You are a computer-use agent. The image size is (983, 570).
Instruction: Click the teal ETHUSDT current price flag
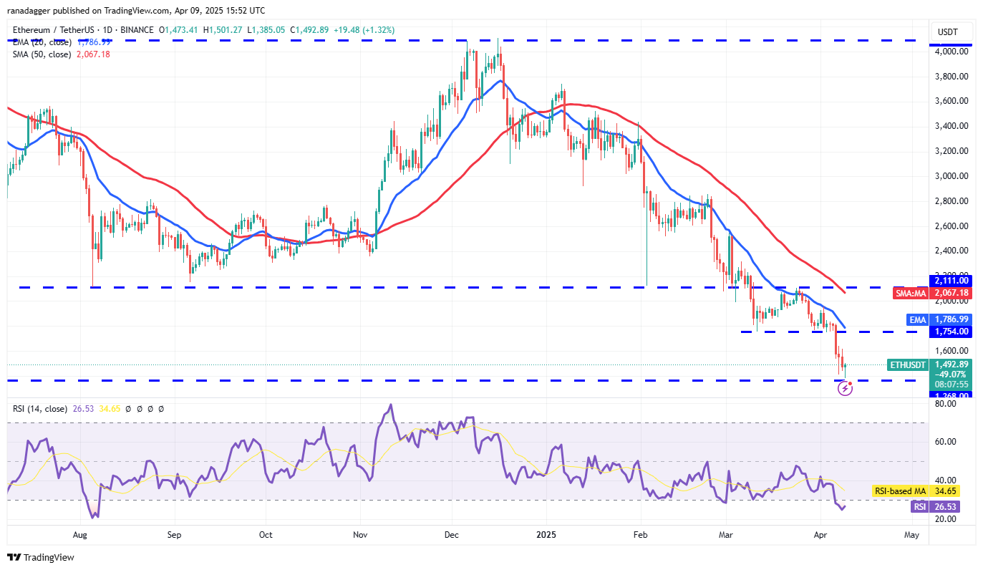[906, 364]
